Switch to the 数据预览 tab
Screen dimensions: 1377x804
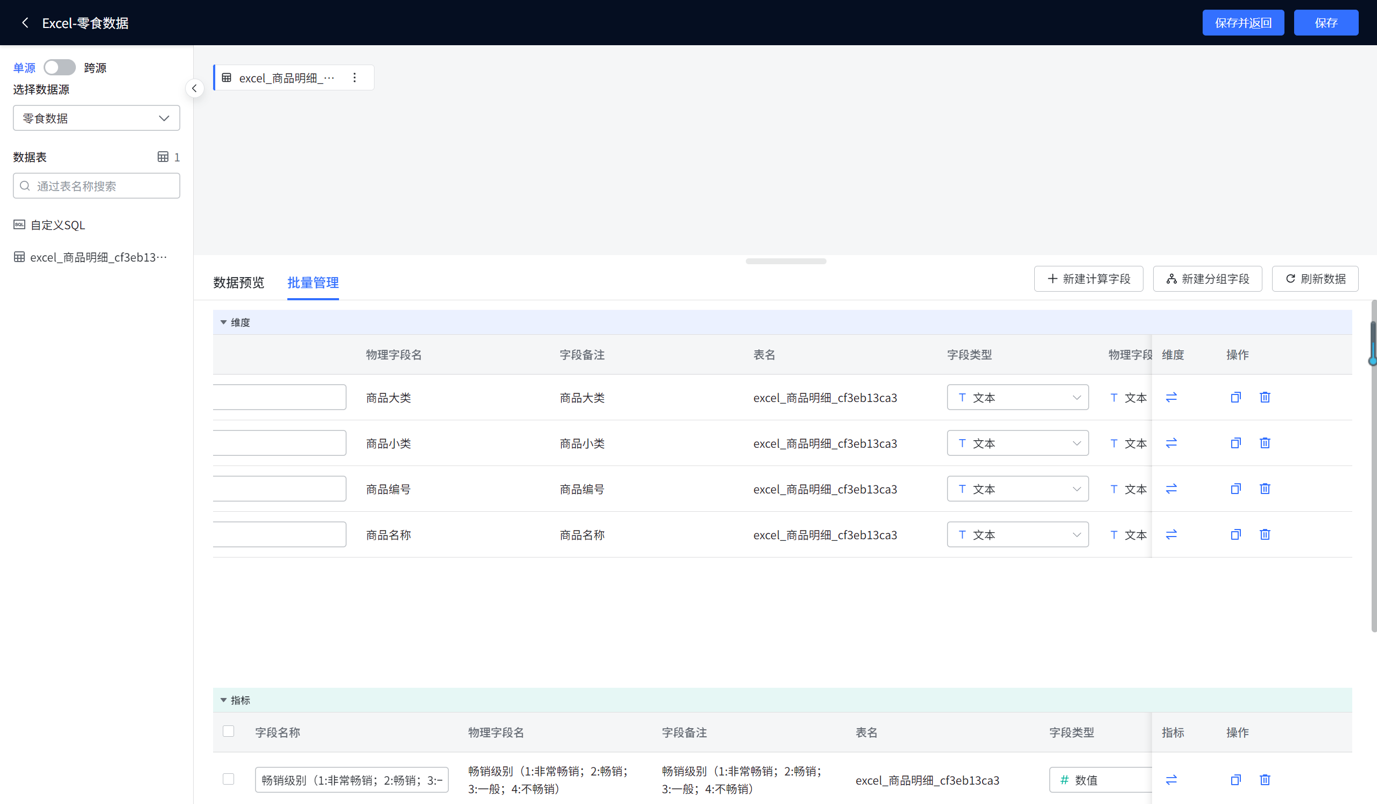pyautogui.click(x=238, y=283)
